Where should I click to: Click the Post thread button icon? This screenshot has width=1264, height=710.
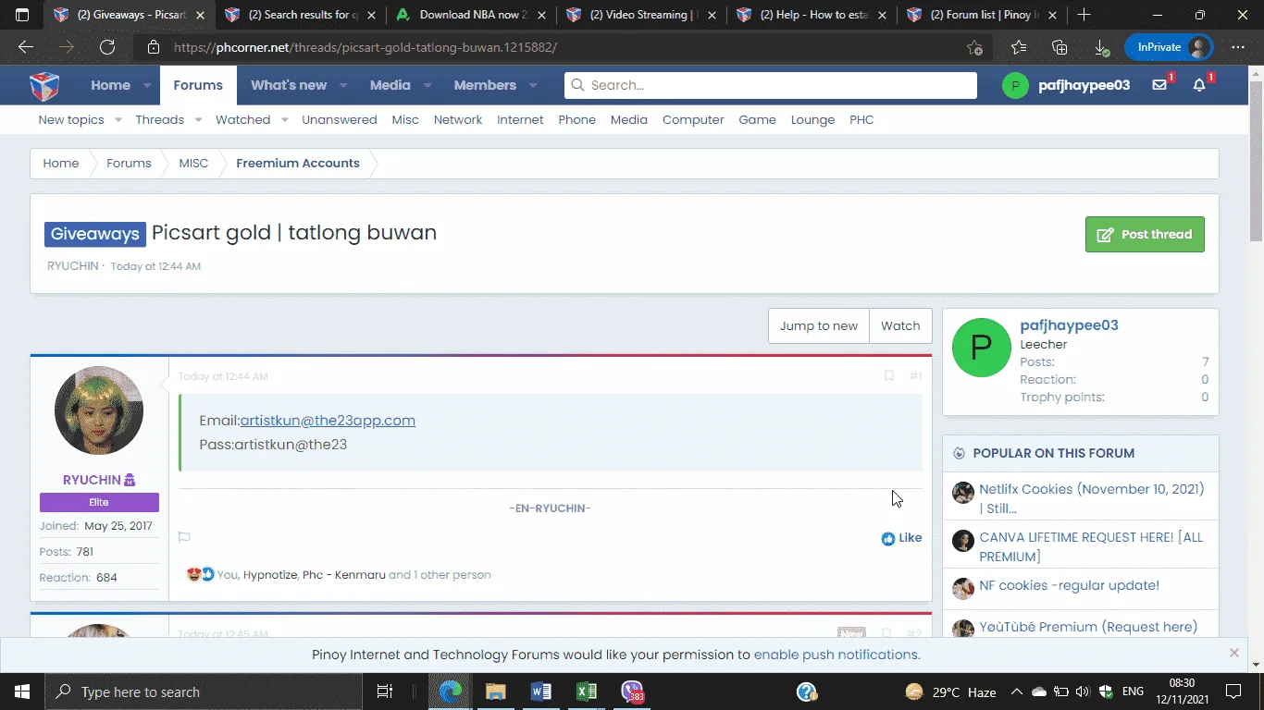(1105, 235)
